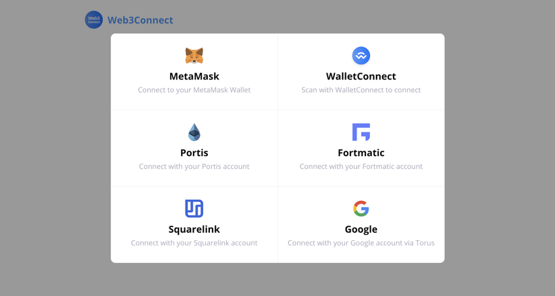
Task: Click the Fortmatic logo icon
Action: point(361,132)
